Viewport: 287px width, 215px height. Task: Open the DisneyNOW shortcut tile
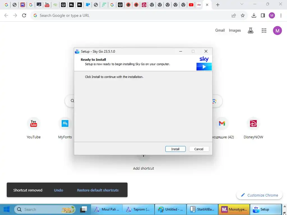253,128
